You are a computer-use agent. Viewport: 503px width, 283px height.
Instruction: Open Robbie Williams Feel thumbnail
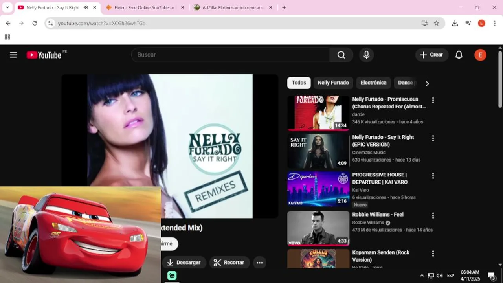tap(318, 228)
